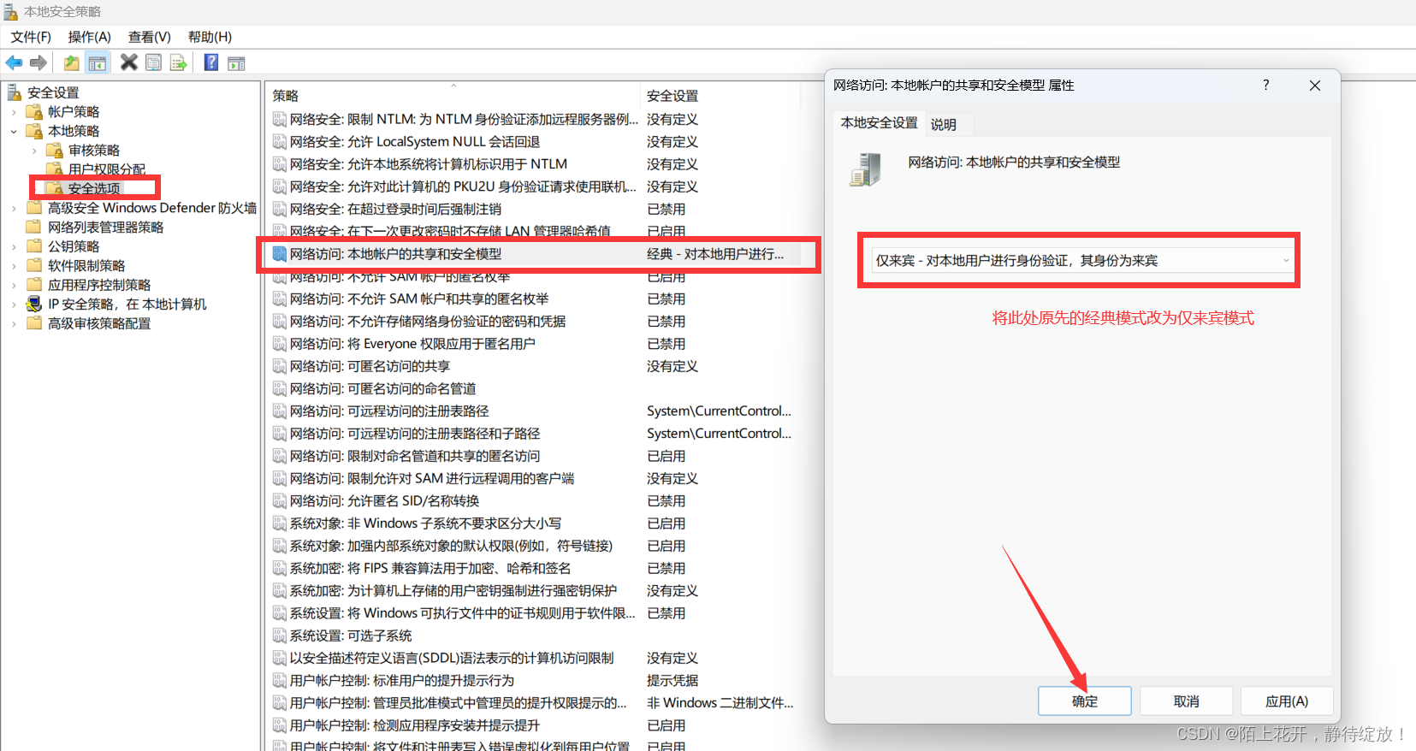Screen dimensions: 1416x751
Task: Click the Back arrow in the toolbar
Action: click(15, 62)
